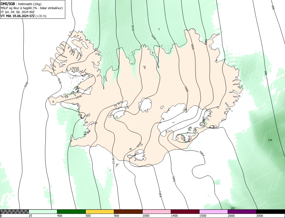The width and height of the screenshot is (285, 218).
Task: Click the 1010 label over the northern sea
Action: [154, 37]
